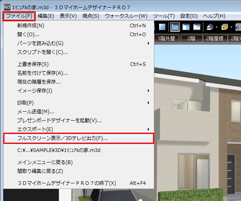Click the yellow 3D box icon

coord(225,27)
